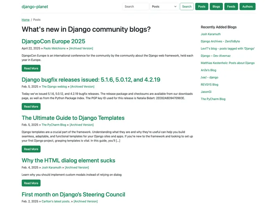Open Archived Version for HTML dialog post
The width and height of the screenshot is (278, 206).
(x=77, y=167)
